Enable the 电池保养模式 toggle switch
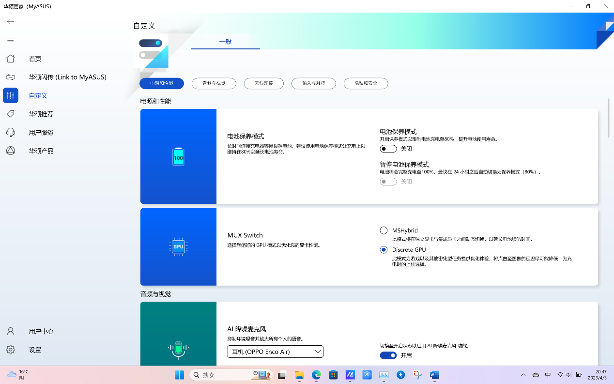The width and height of the screenshot is (614, 384). point(388,149)
